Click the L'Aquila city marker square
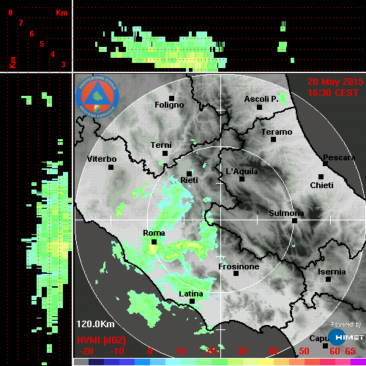Screen dimensions: 366x366 242,179
